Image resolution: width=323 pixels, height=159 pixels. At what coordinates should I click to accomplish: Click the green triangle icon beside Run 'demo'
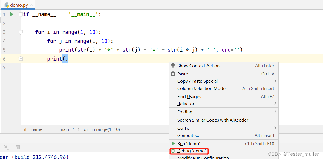173,143
